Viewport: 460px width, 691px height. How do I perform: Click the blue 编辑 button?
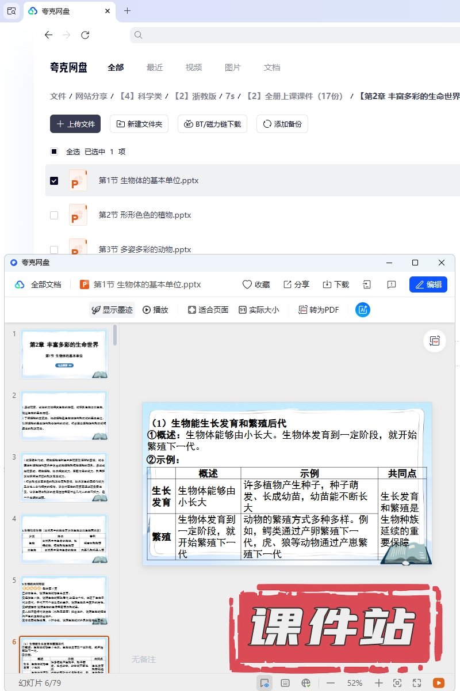coord(428,284)
